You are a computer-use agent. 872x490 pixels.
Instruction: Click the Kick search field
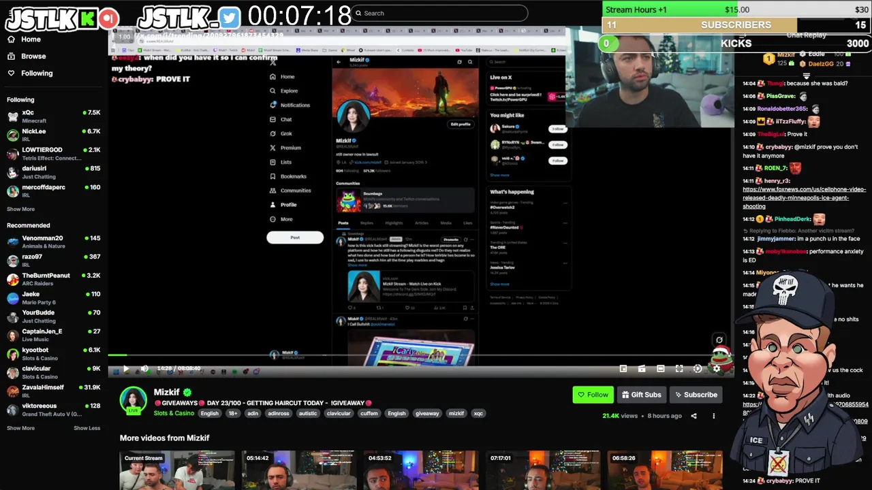(x=440, y=13)
